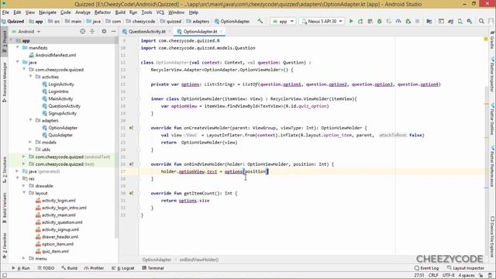
Task: Click the override gutter icon for onBindViewHolder
Action: pos(131,164)
